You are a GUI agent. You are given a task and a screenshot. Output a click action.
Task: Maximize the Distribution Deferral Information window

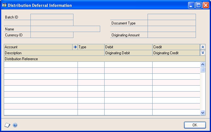tap(198, 5)
